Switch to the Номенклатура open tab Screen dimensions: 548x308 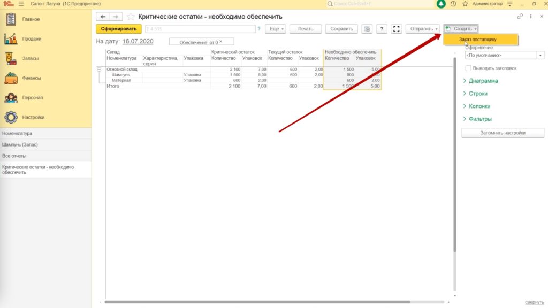[x=46, y=133]
